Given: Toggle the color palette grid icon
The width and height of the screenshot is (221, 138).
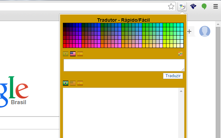Looking at the screenshot, I should [x=180, y=54].
